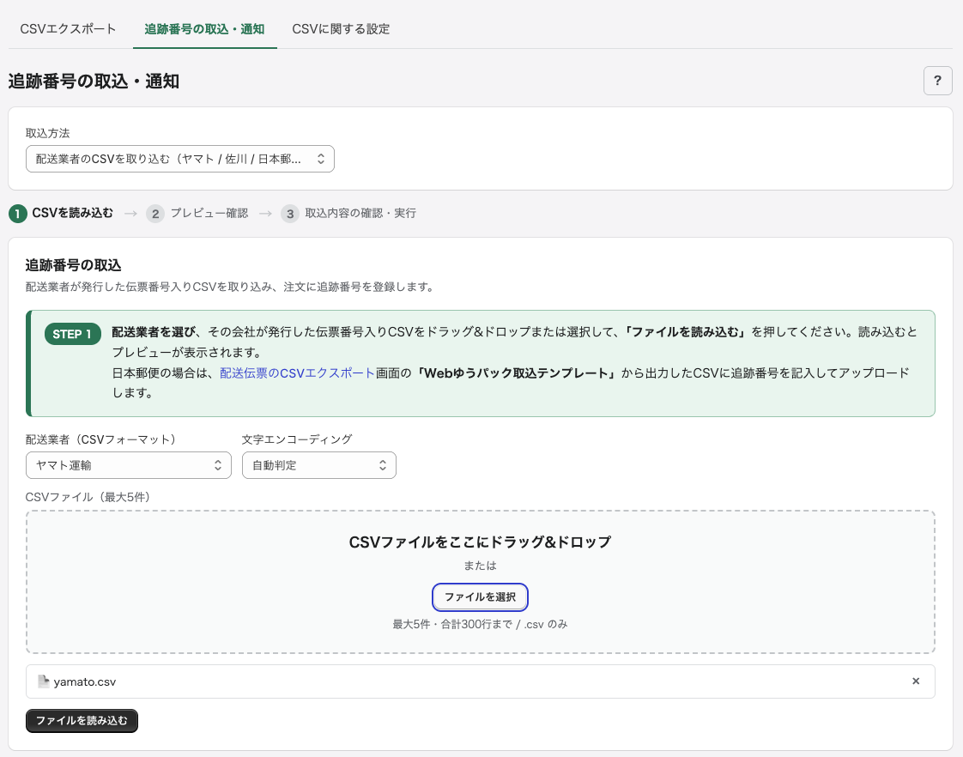Click the 追跡番号の取込・通知 page title
963x757 pixels.
tap(94, 81)
